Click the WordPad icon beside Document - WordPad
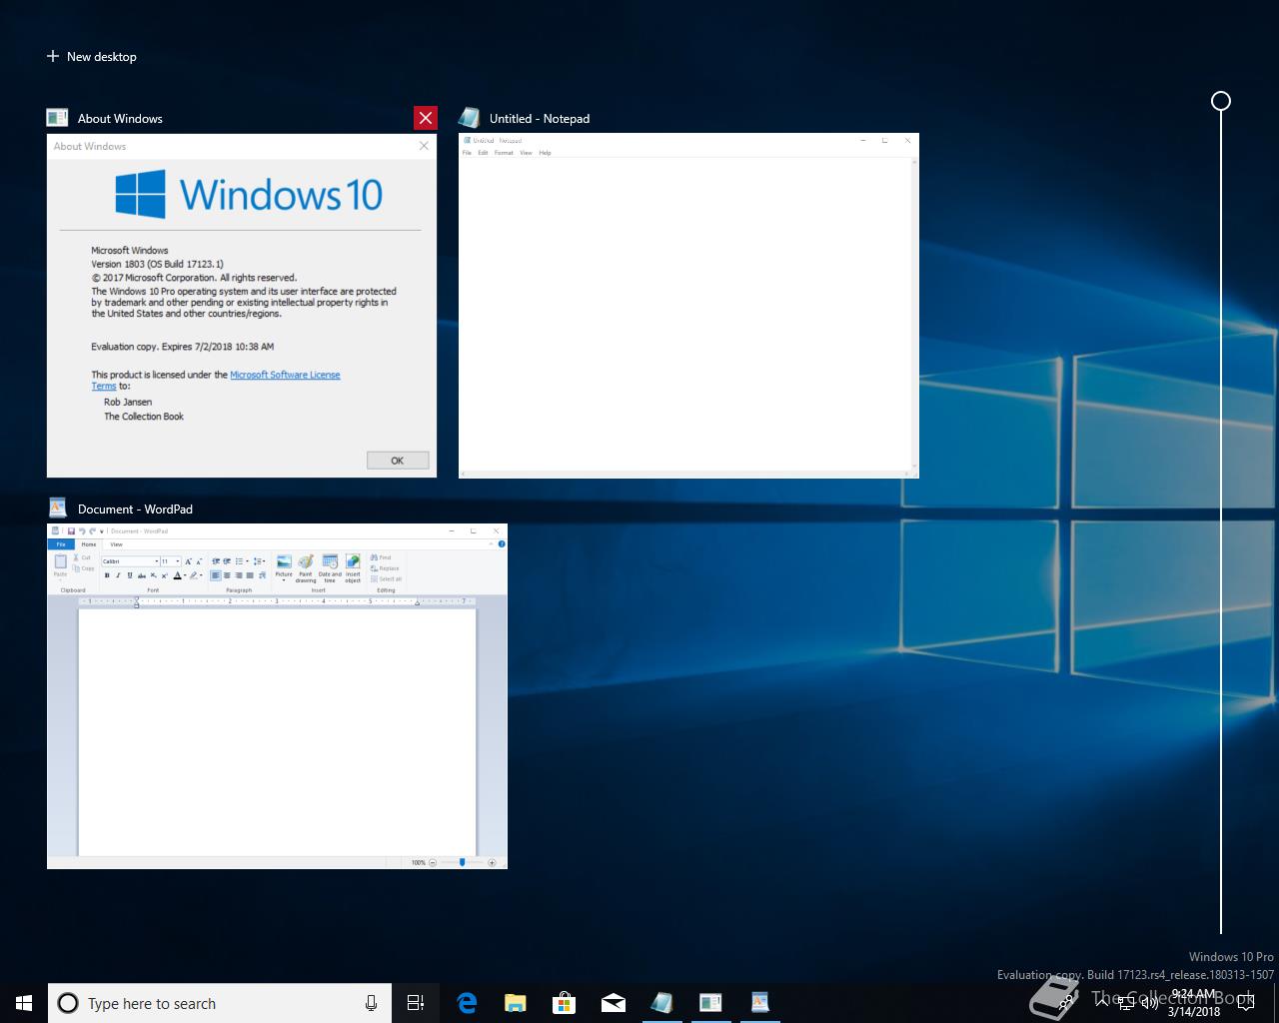This screenshot has width=1279, height=1023. click(57, 509)
